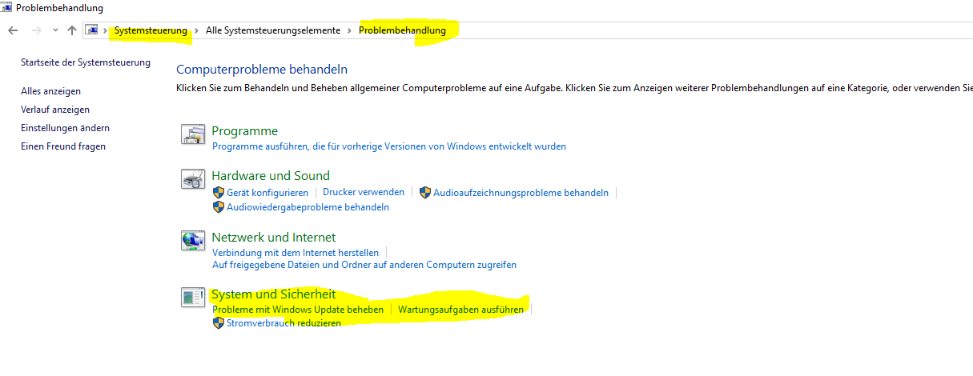Image resolution: width=973 pixels, height=376 pixels.
Task: Open the Hardware und Sound heading
Action: click(x=271, y=176)
